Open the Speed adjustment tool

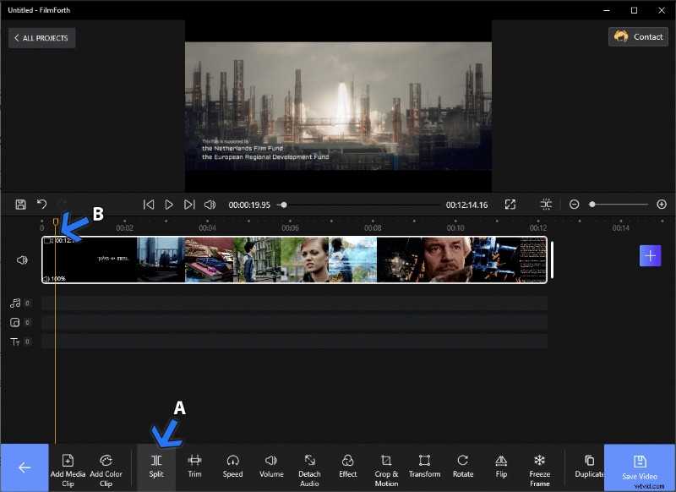232,466
